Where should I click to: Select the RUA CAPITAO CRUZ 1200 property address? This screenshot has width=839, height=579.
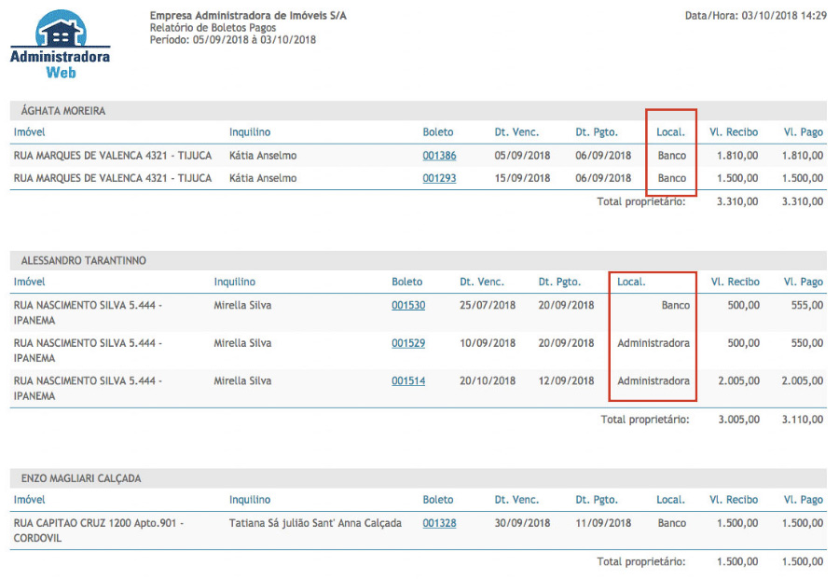pos(98,523)
